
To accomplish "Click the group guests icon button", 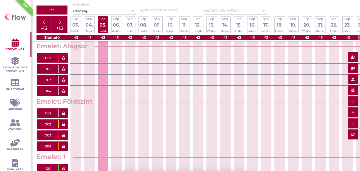I will [x=353, y=68].
